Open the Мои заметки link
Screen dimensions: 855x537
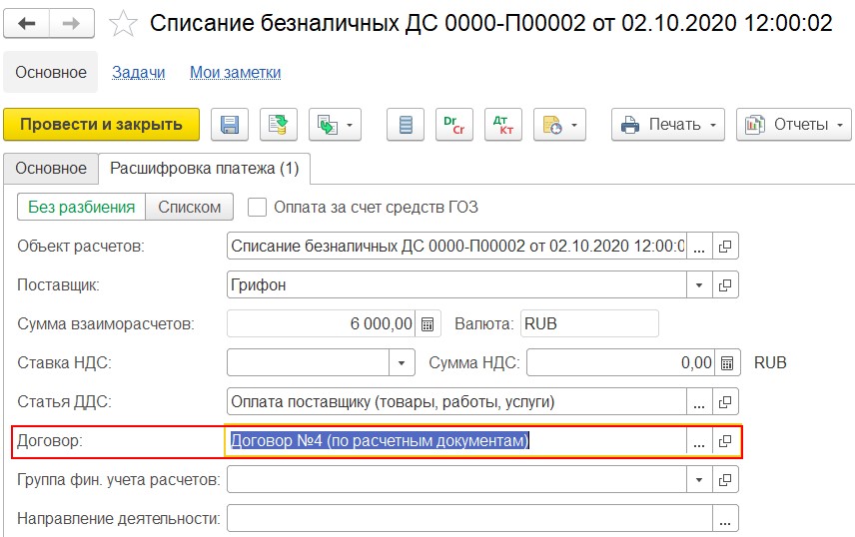click(x=236, y=73)
